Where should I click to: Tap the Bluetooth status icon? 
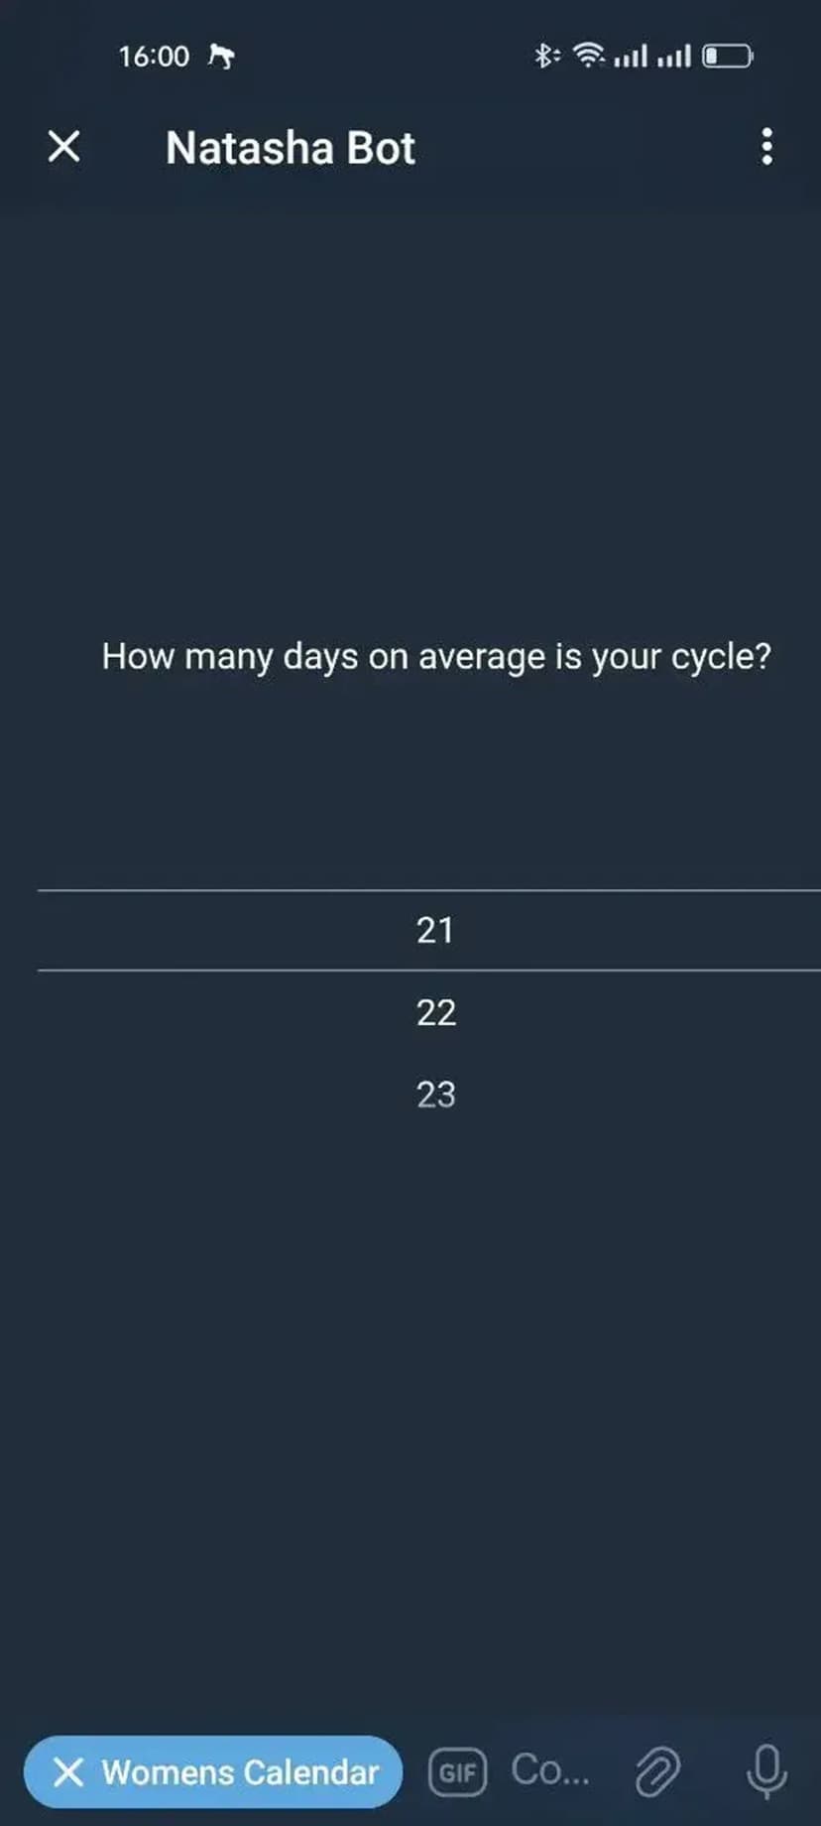[545, 56]
